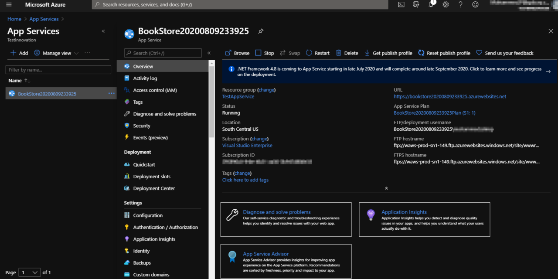The width and height of the screenshot is (558, 279).
Task: Open portal settings gear icon
Action: point(446,4)
